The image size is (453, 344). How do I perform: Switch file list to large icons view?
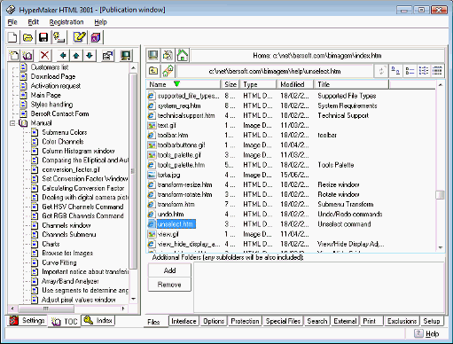(x=395, y=71)
